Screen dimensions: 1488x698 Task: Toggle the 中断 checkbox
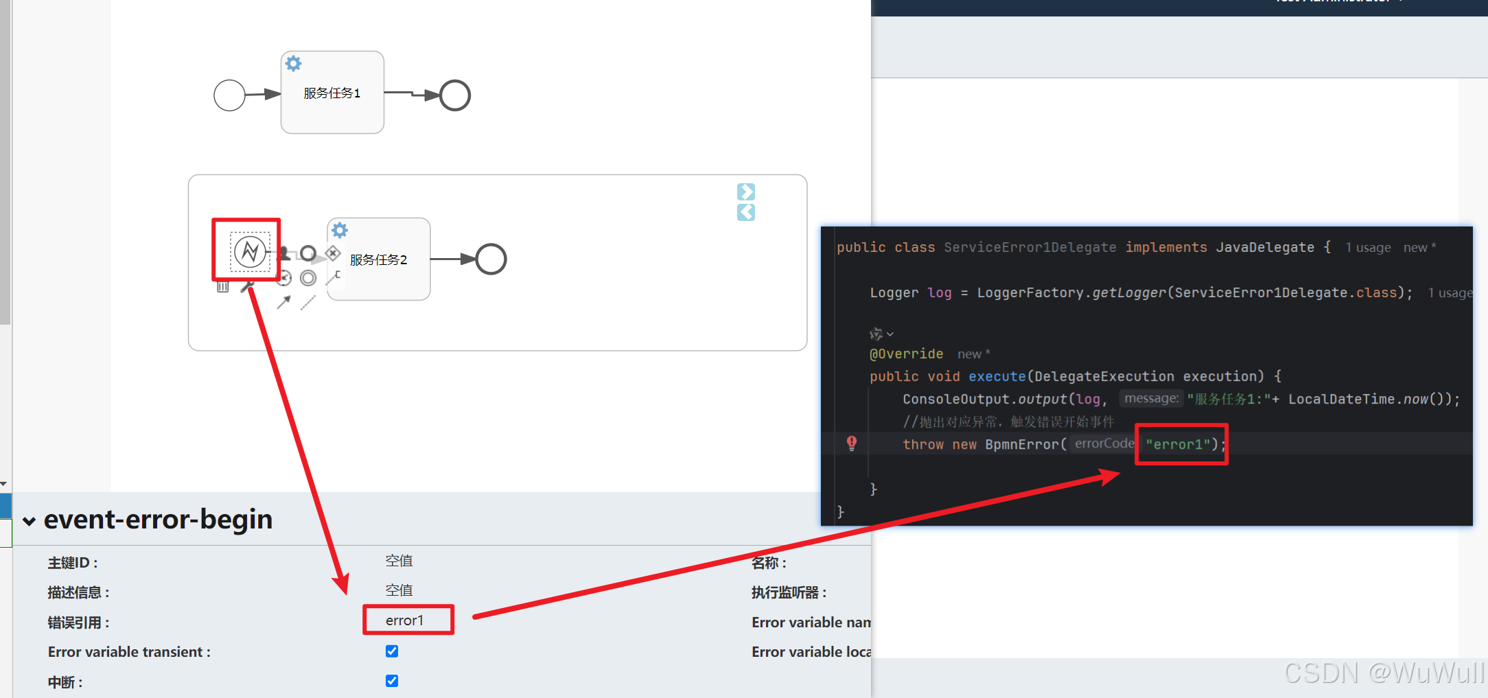pyautogui.click(x=392, y=681)
